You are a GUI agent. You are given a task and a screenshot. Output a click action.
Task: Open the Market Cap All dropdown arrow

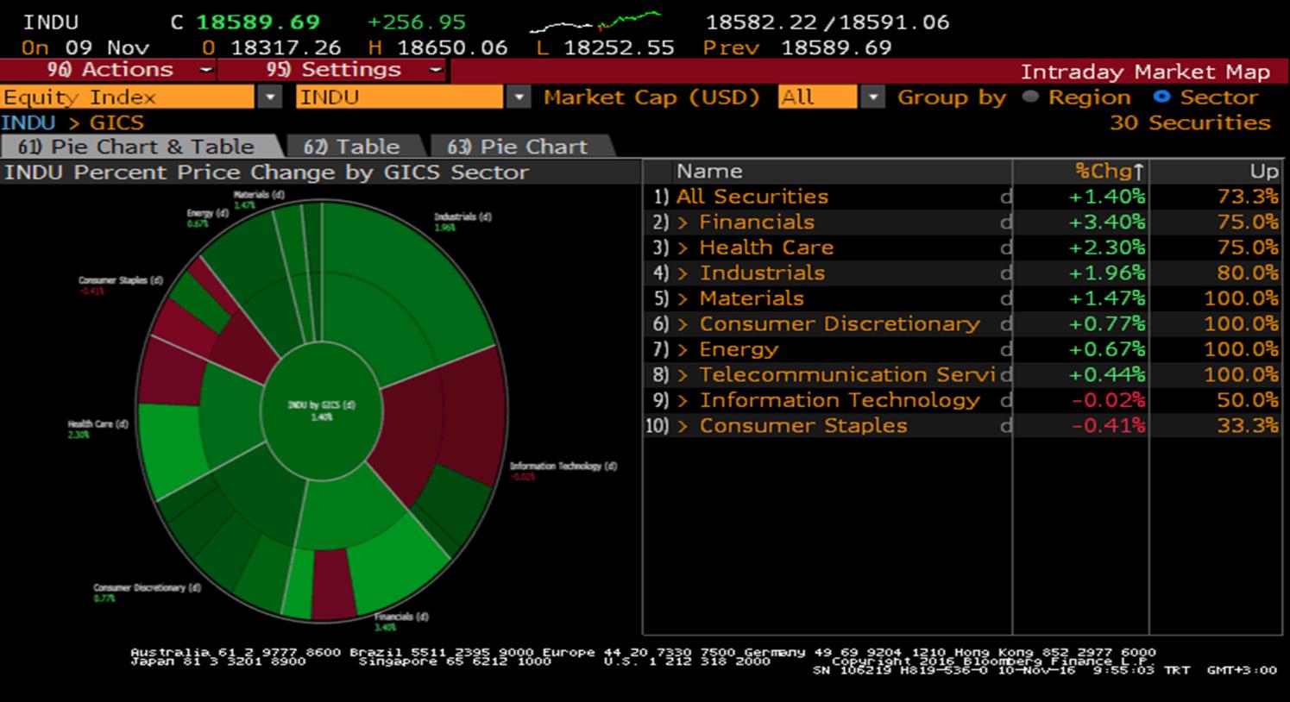pos(873,97)
